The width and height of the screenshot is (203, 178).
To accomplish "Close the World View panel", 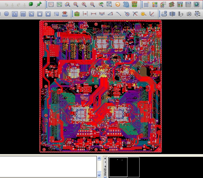I will [x=105, y=158].
